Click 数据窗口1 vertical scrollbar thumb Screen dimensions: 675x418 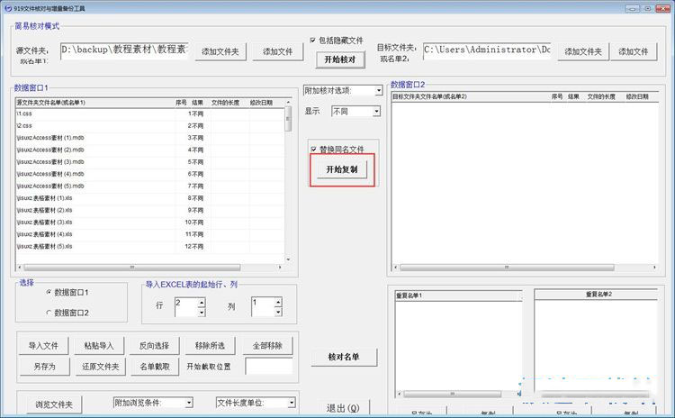pyautogui.click(x=288, y=119)
